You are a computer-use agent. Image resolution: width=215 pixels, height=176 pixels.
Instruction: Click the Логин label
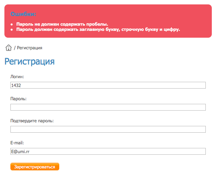pos(17,77)
